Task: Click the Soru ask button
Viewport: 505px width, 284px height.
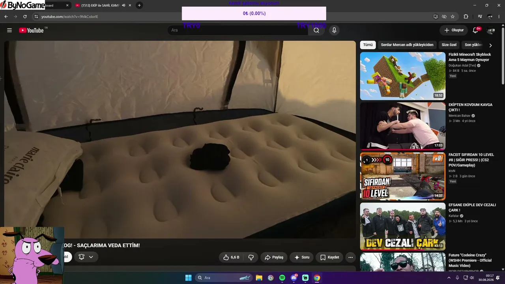Action: click(x=301, y=257)
